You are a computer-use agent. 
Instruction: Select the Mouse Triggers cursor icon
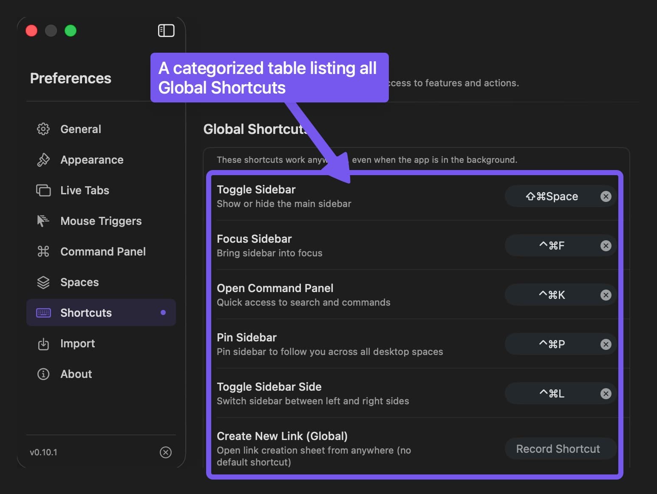click(x=43, y=221)
